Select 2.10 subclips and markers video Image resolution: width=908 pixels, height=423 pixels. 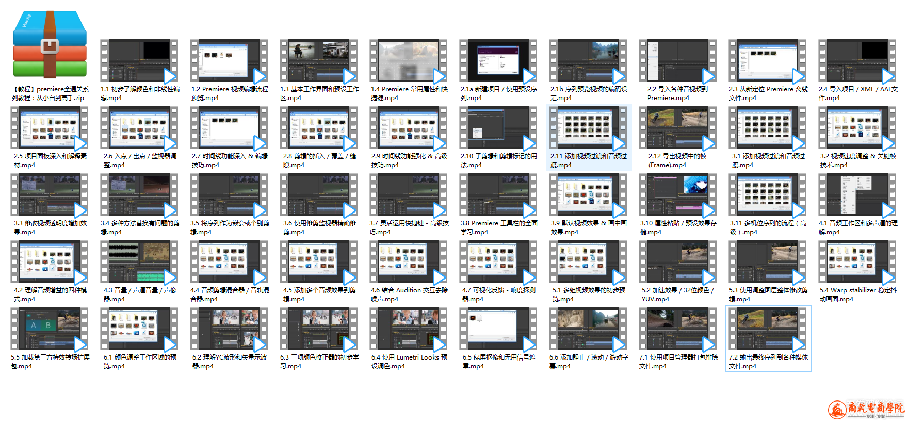[x=498, y=128]
